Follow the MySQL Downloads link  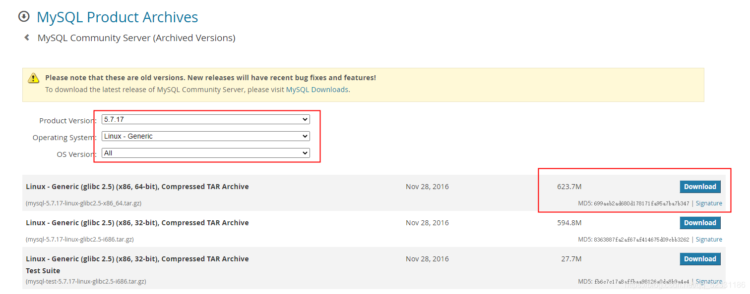(317, 90)
